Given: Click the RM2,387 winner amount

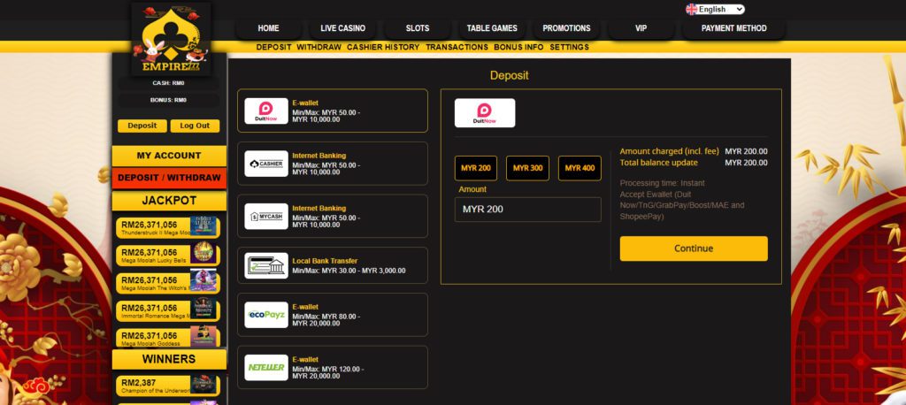Looking at the screenshot, I should click(139, 383).
